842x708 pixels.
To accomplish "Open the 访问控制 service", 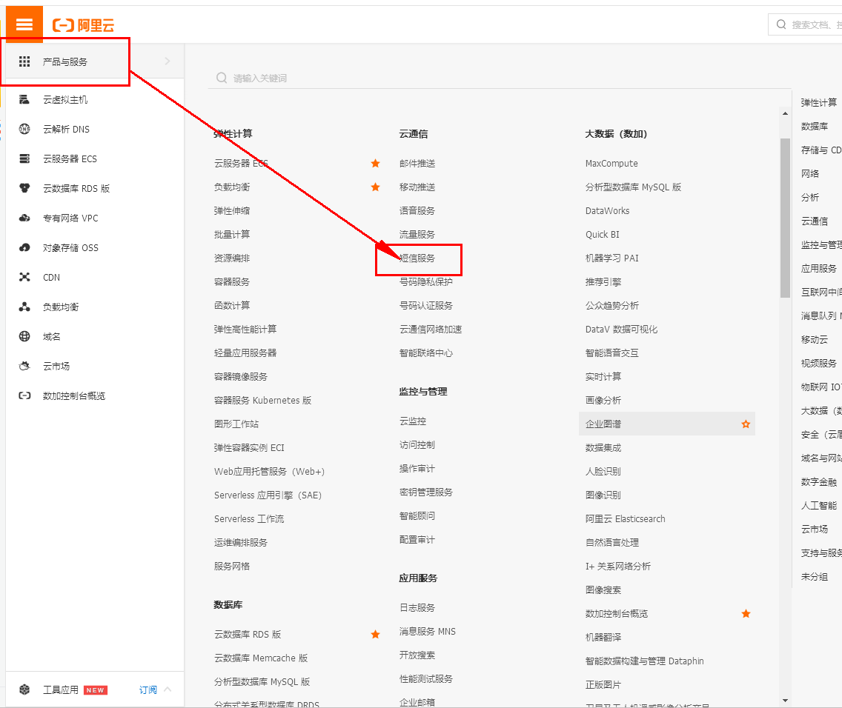I will [x=417, y=444].
